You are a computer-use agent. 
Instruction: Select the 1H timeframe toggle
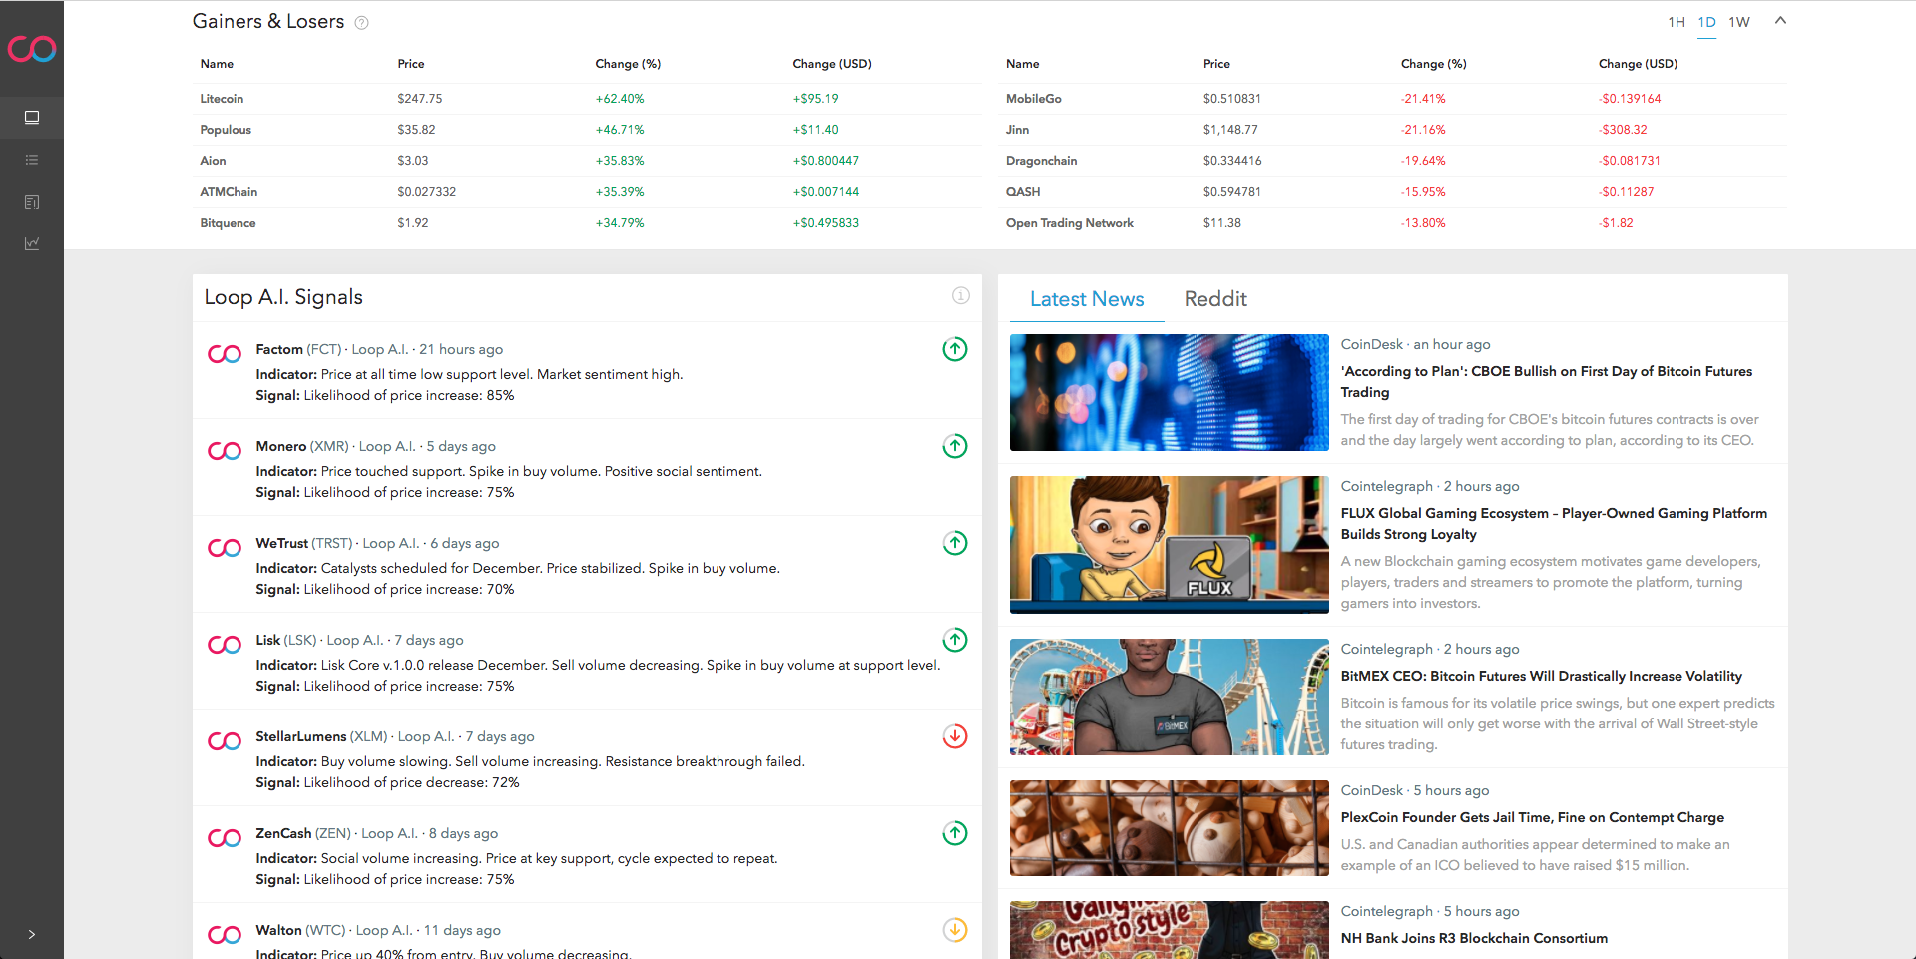[1676, 21]
